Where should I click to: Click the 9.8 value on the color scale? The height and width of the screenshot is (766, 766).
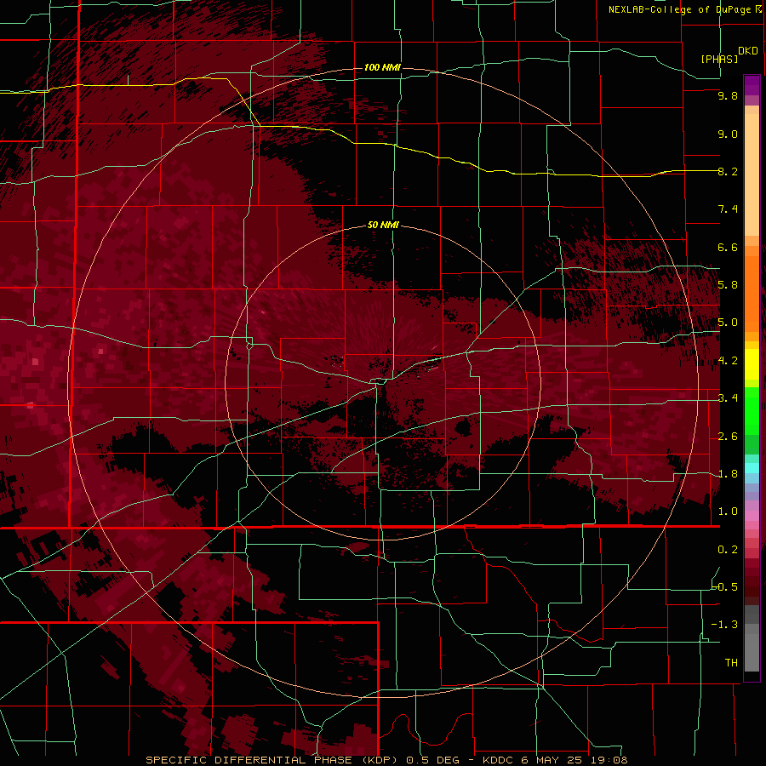[x=728, y=95]
